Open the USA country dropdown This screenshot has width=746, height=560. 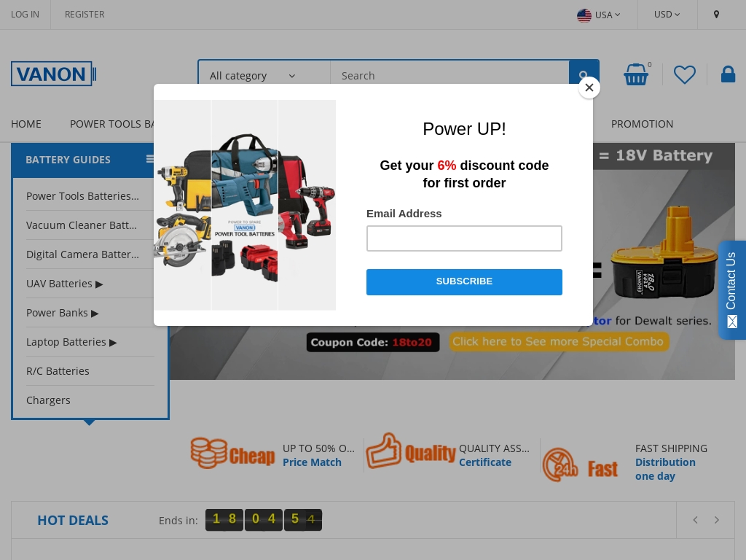click(x=599, y=15)
